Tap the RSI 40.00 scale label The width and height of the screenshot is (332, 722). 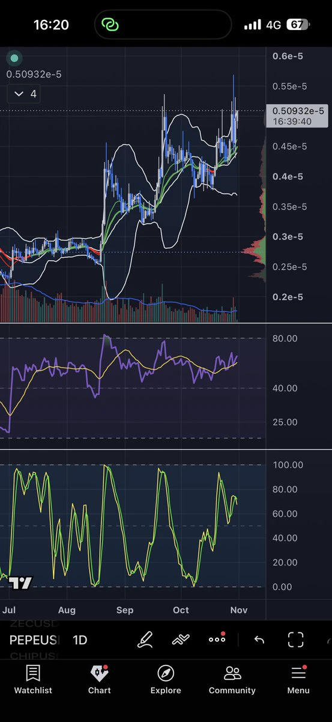(x=285, y=388)
